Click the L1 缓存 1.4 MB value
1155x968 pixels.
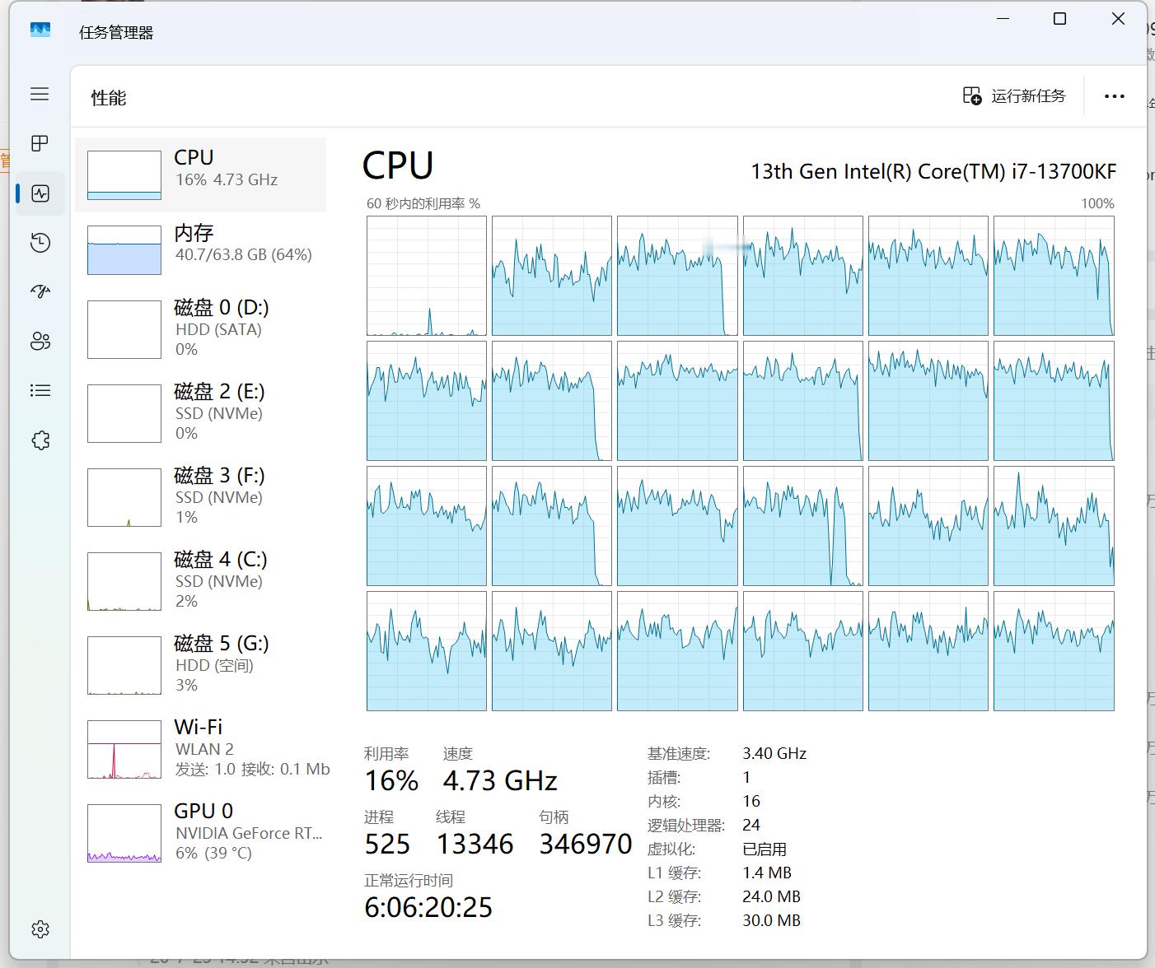point(767,873)
